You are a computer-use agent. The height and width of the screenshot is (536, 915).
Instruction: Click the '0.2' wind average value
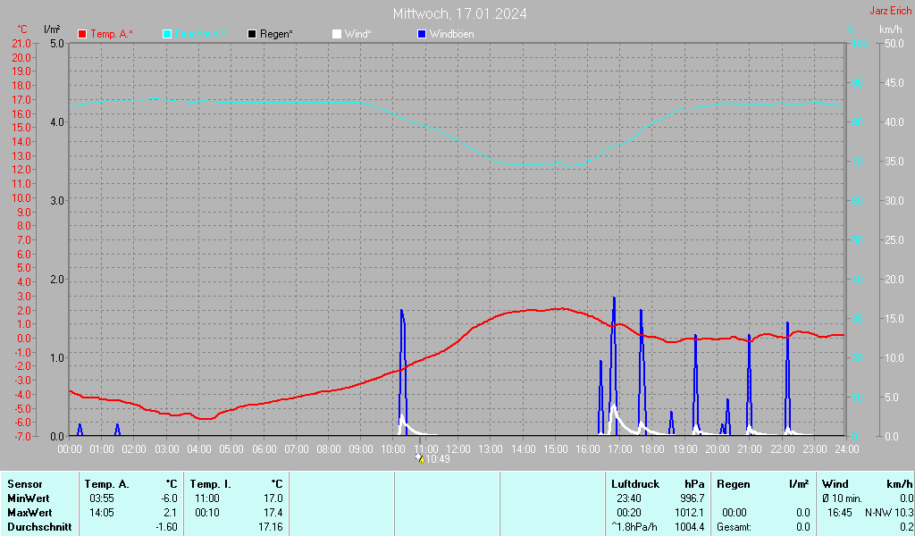pos(907,527)
